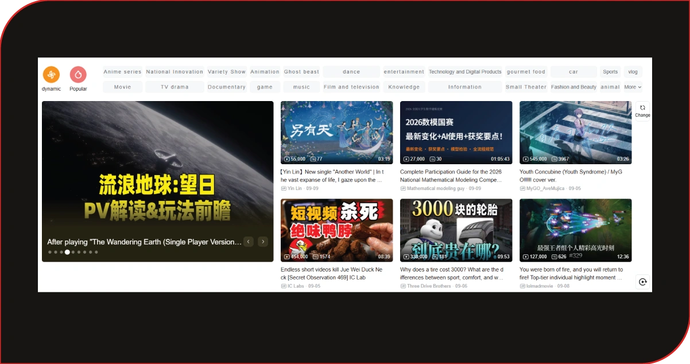Visit the Yin Lin uploader page
Image resolution: width=690 pixels, height=364 pixels.
pyautogui.click(x=294, y=188)
